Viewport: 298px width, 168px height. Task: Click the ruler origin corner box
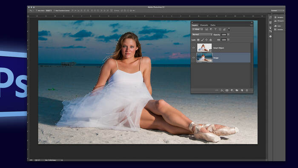pos(29,16)
